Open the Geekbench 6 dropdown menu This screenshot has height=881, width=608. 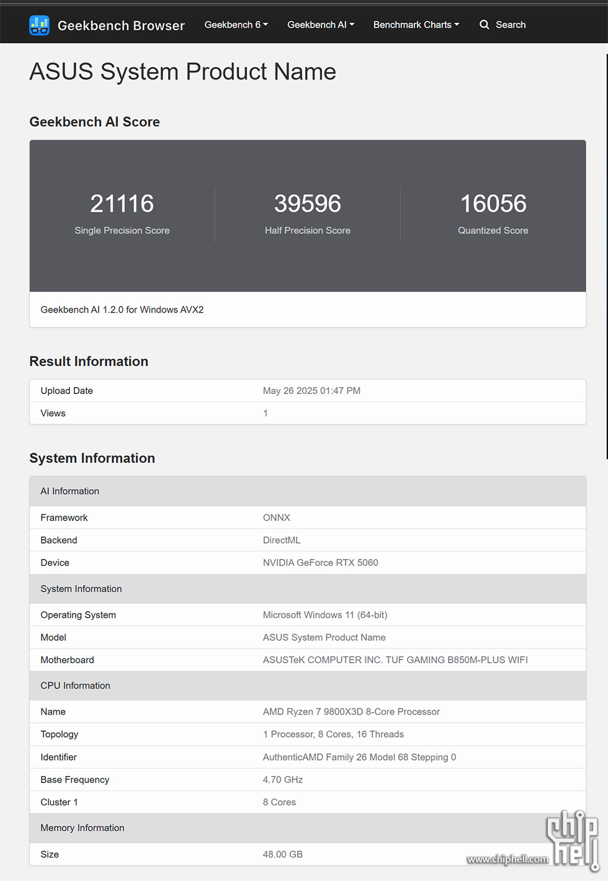click(236, 25)
